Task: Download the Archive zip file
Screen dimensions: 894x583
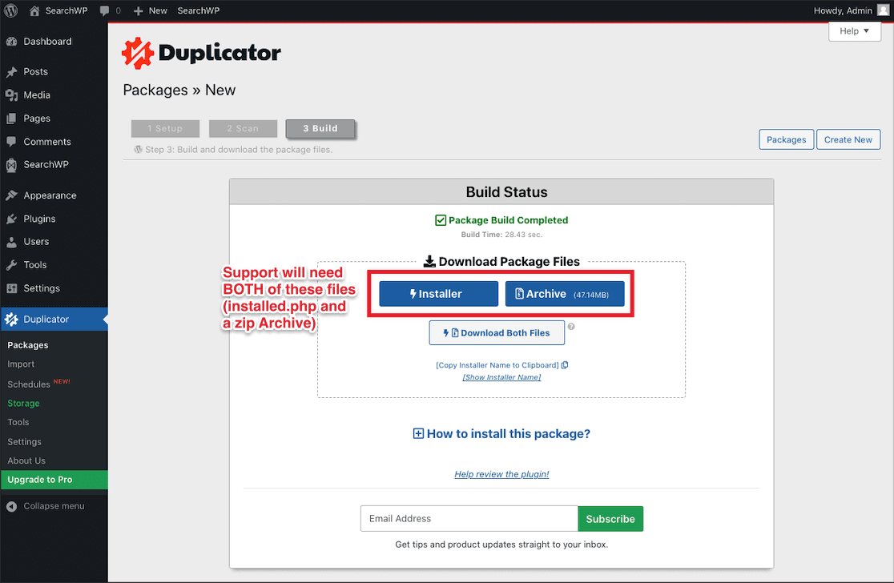Action: [x=564, y=294]
